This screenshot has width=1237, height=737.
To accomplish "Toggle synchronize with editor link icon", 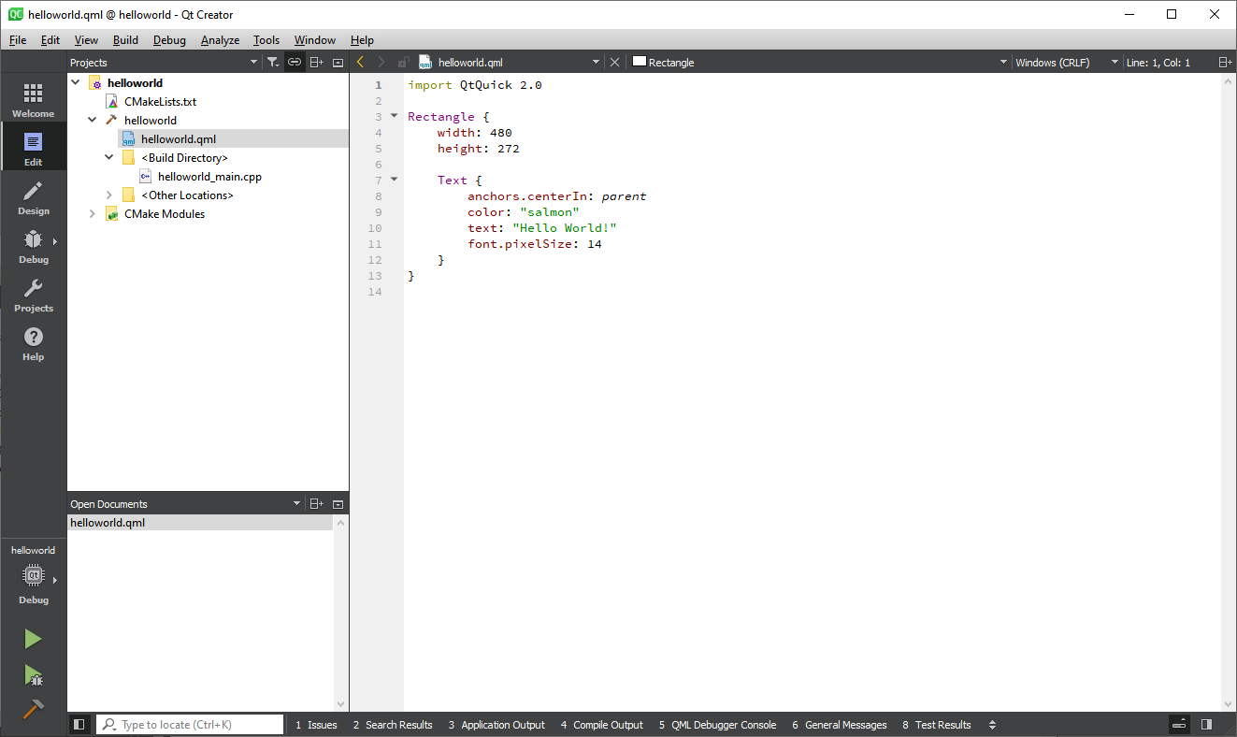I will click(295, 63).
